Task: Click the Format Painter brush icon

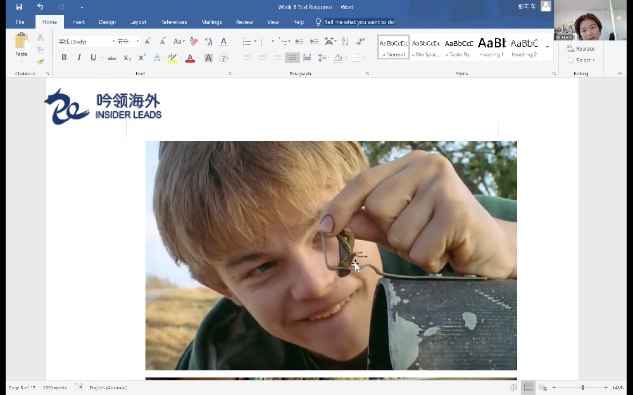Action: [x=41, y=62]
